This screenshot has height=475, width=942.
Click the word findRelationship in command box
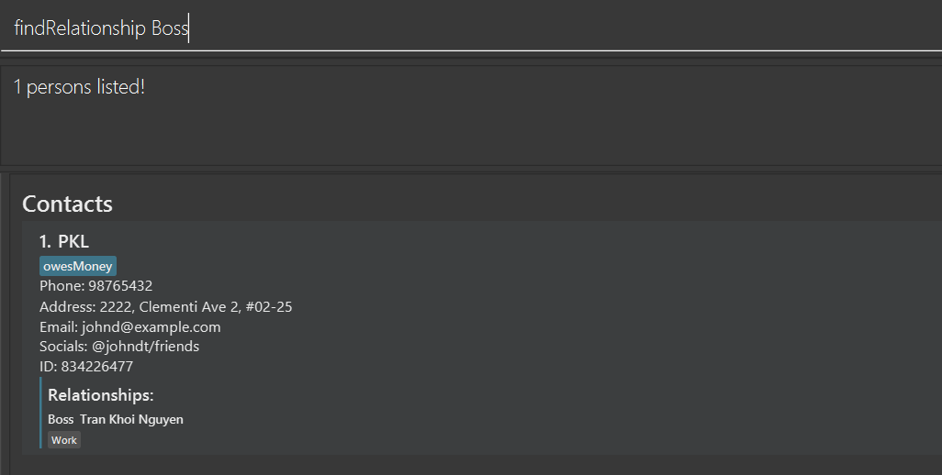pos(80,28)
